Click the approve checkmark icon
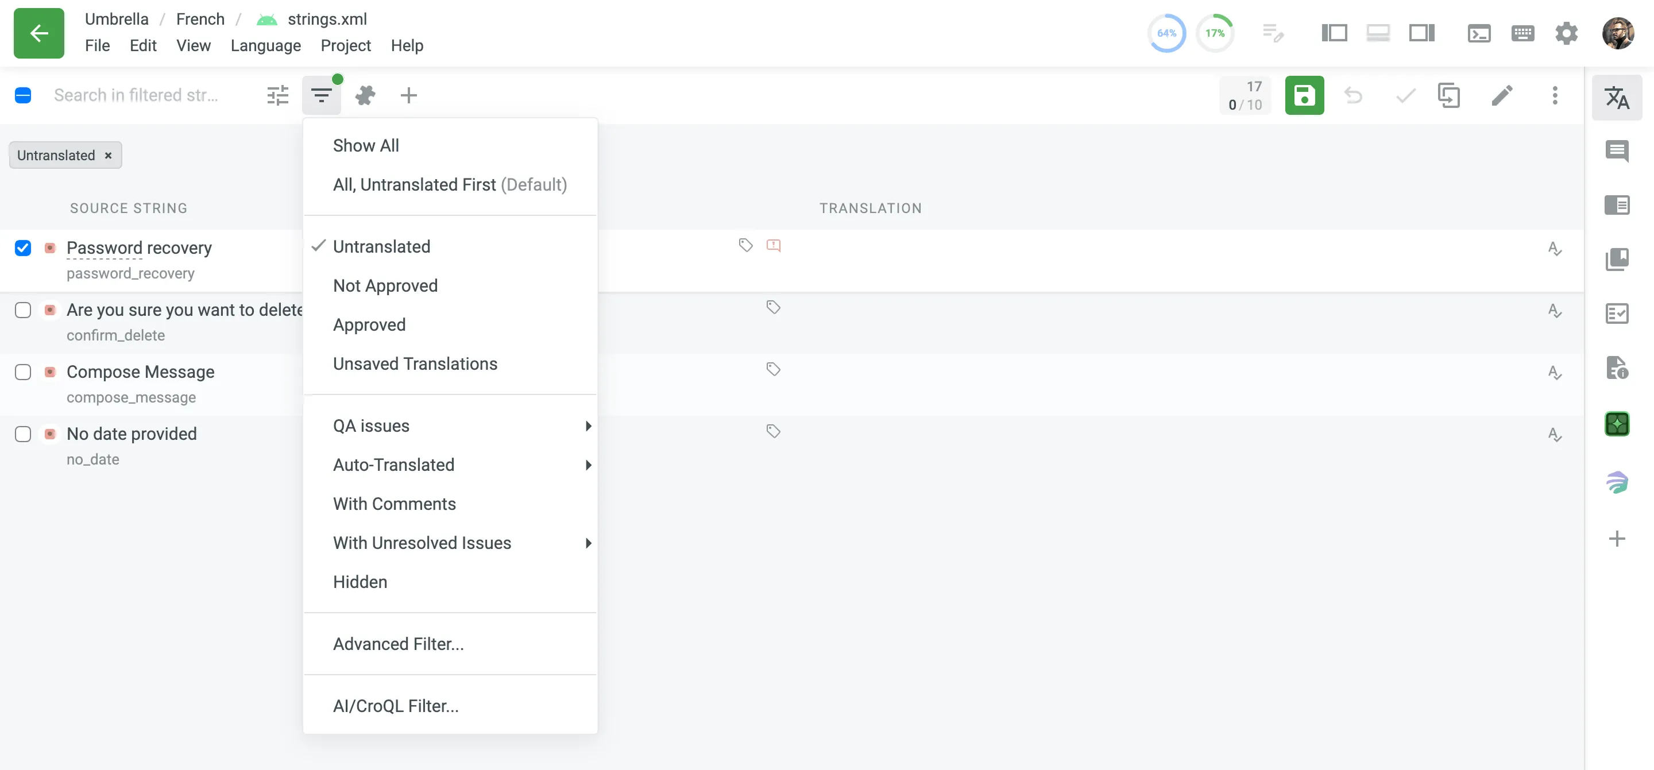 [x=1405, y=96]
